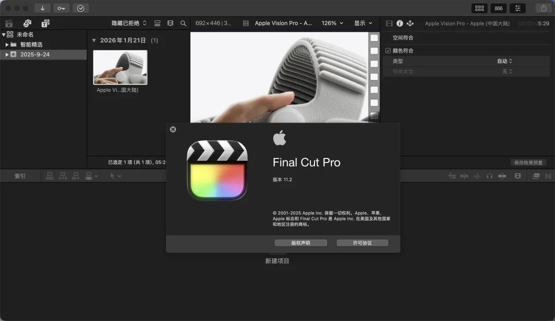555x321 pixels.
Task: Open the info inspector icon
Action: [x=399, y=23]
